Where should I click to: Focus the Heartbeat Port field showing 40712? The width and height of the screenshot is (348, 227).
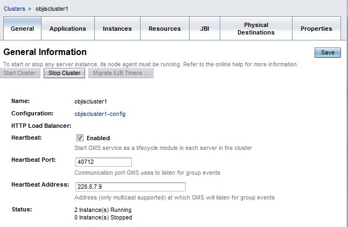105,162
